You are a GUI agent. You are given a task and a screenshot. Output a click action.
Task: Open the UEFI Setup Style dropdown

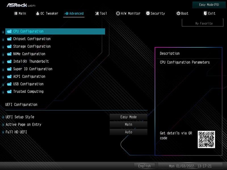[x=129, y=117]
